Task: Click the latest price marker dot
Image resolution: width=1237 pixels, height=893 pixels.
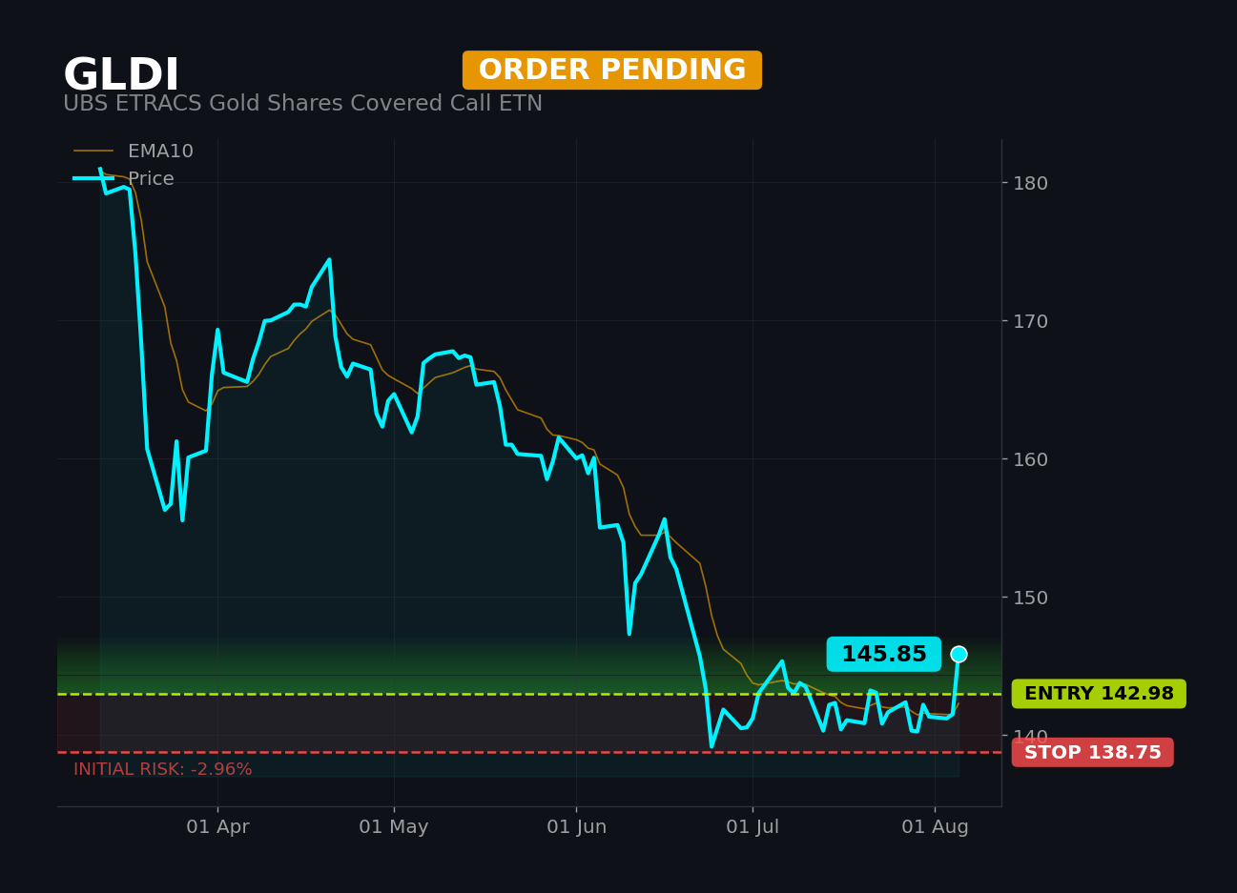Action: pyautogui.click(x=959, y=654)
